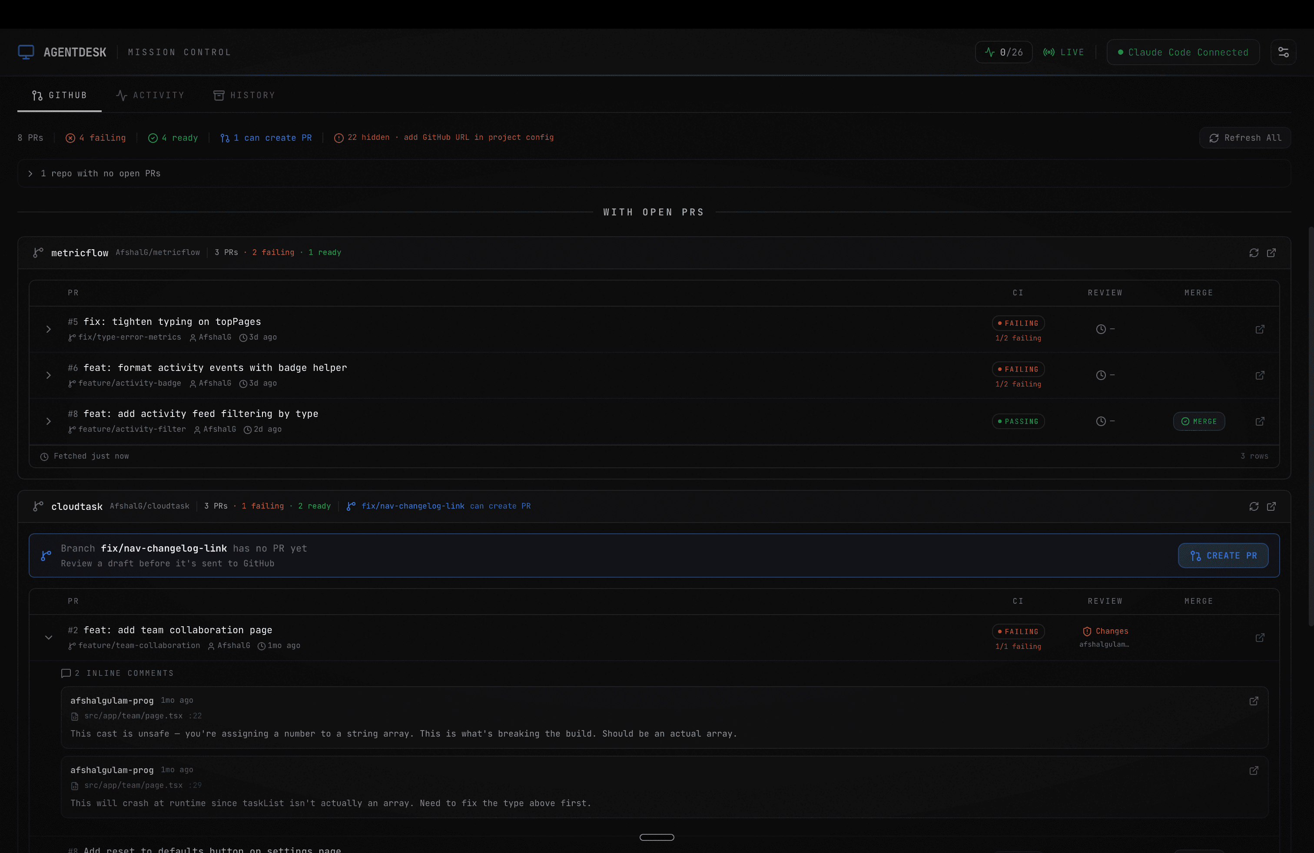Click FAILING badge on PR #5
The image size is (1314, 853).
pyautogui.click(x=1018, y=323)
